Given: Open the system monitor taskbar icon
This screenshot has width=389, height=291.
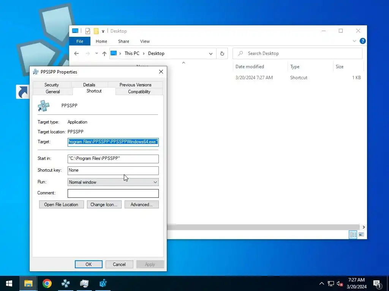Looking at the screenshot, I should point(84,283).
